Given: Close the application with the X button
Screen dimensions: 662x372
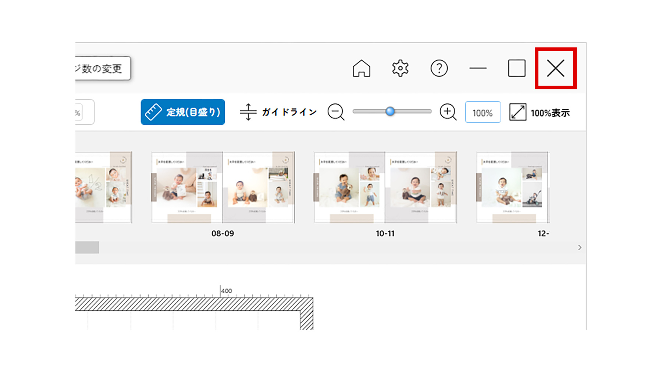Looking at the screenshot, I should pyautogui.click(x=555, y=68).
